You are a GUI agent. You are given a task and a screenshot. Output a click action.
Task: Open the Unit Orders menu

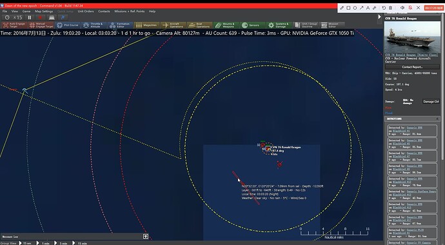pos(86,12)
